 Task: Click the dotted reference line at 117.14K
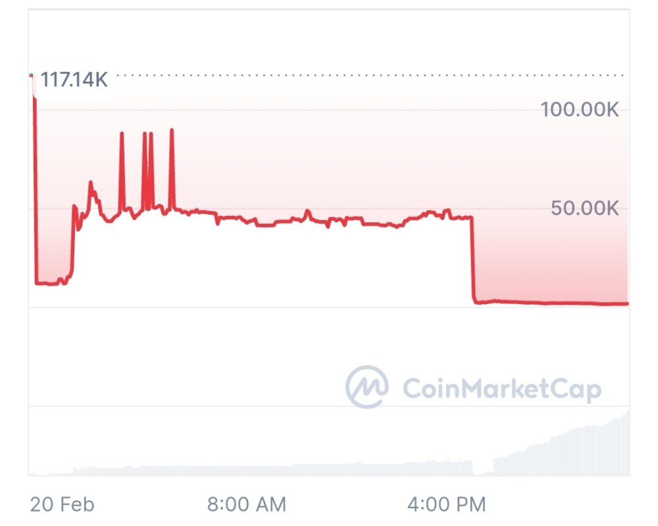pyautogui.click(x=368, y=75)
